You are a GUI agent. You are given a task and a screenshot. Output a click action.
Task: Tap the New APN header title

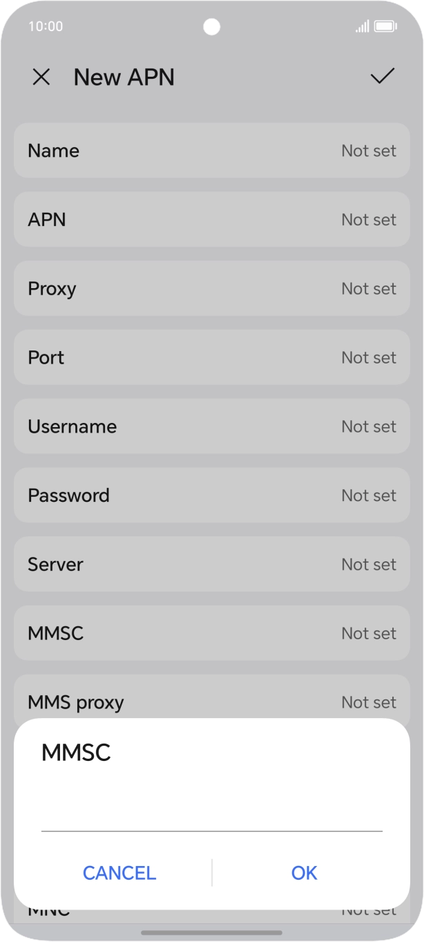125,77
